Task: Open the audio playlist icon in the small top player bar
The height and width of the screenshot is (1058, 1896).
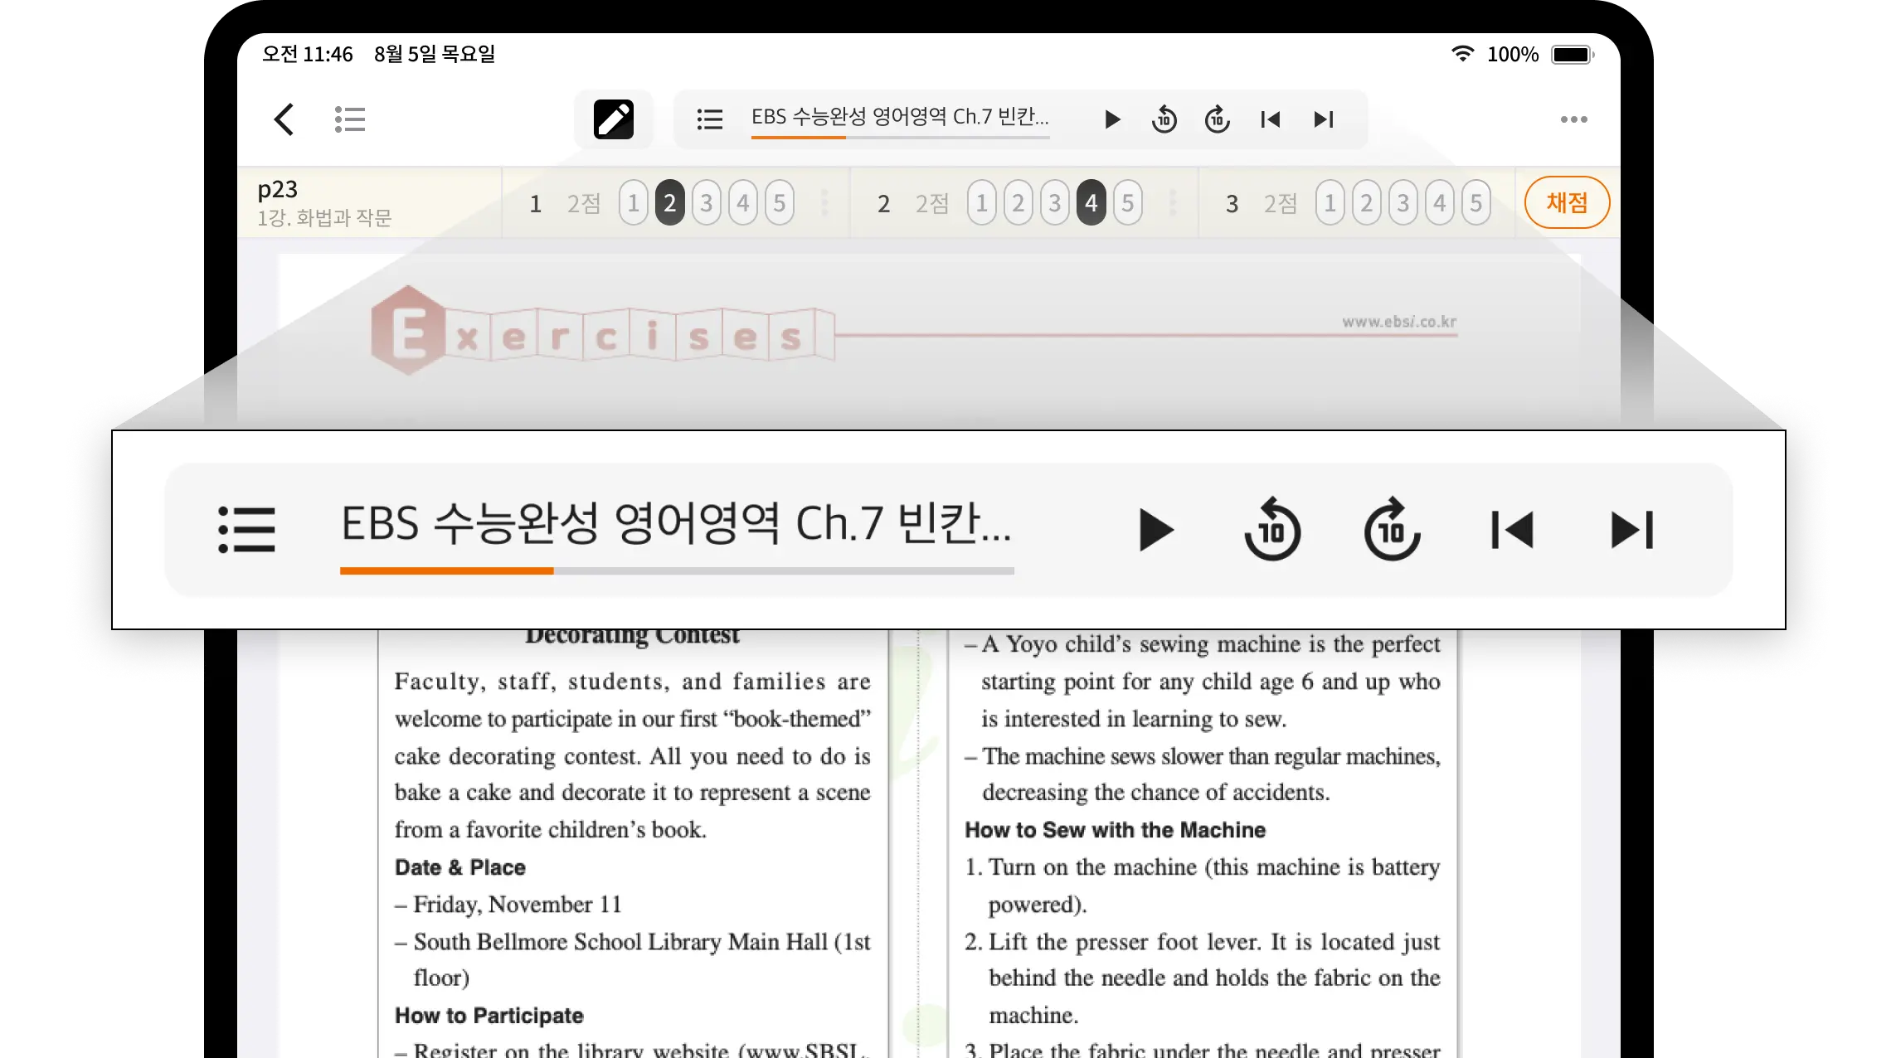Action: (x=710, y=119)
